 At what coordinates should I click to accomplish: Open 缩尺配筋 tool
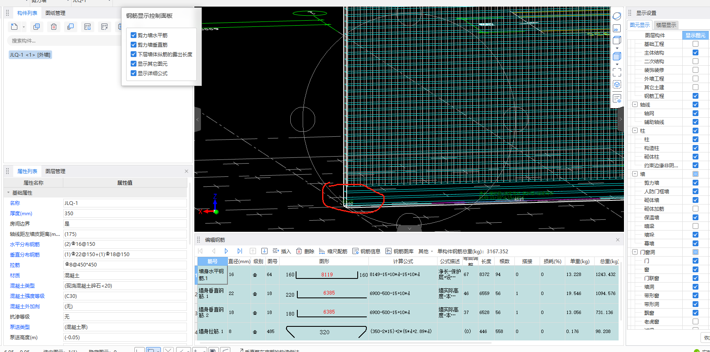pyautogui.click(x=333, y=251)
